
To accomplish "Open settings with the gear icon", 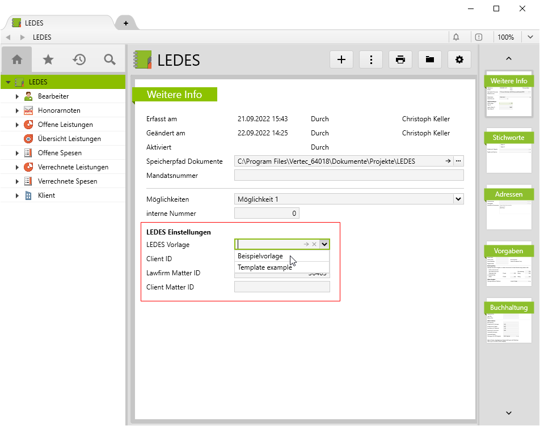I will pos(459,59).
